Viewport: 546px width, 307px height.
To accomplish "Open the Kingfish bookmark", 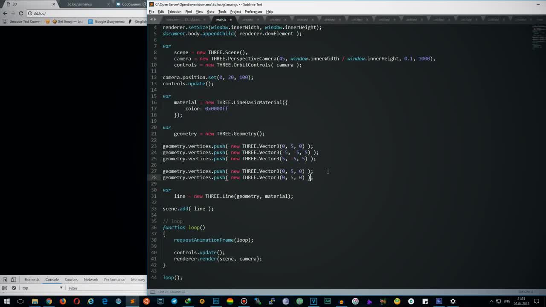I will 138,21.
